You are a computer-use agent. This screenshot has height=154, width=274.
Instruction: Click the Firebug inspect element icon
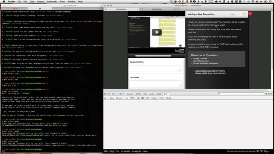[x=109, y=94]
